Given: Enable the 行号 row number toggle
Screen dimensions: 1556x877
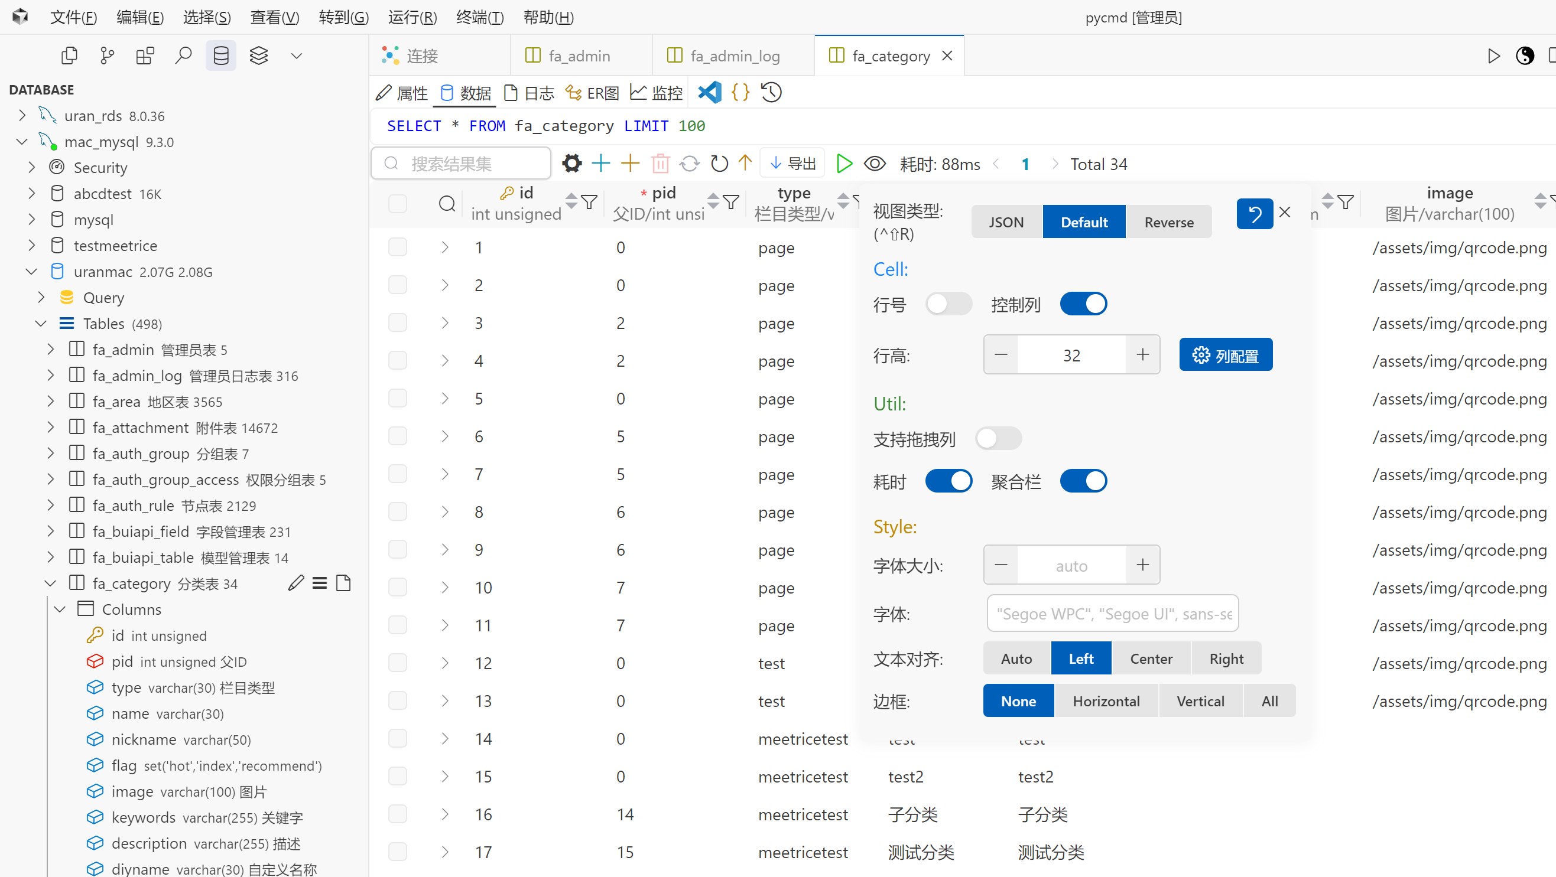Looking at the screenshot, I should point(948,304).
